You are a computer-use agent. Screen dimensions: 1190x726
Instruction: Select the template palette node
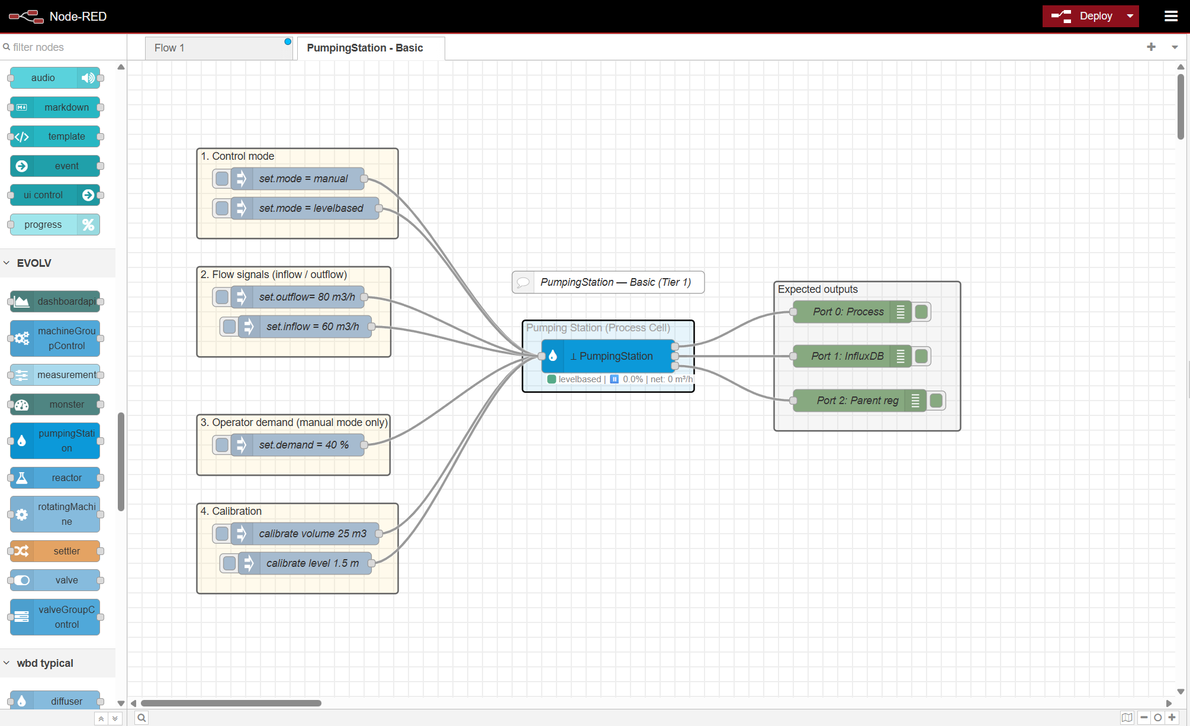click(x=55, y=136)
